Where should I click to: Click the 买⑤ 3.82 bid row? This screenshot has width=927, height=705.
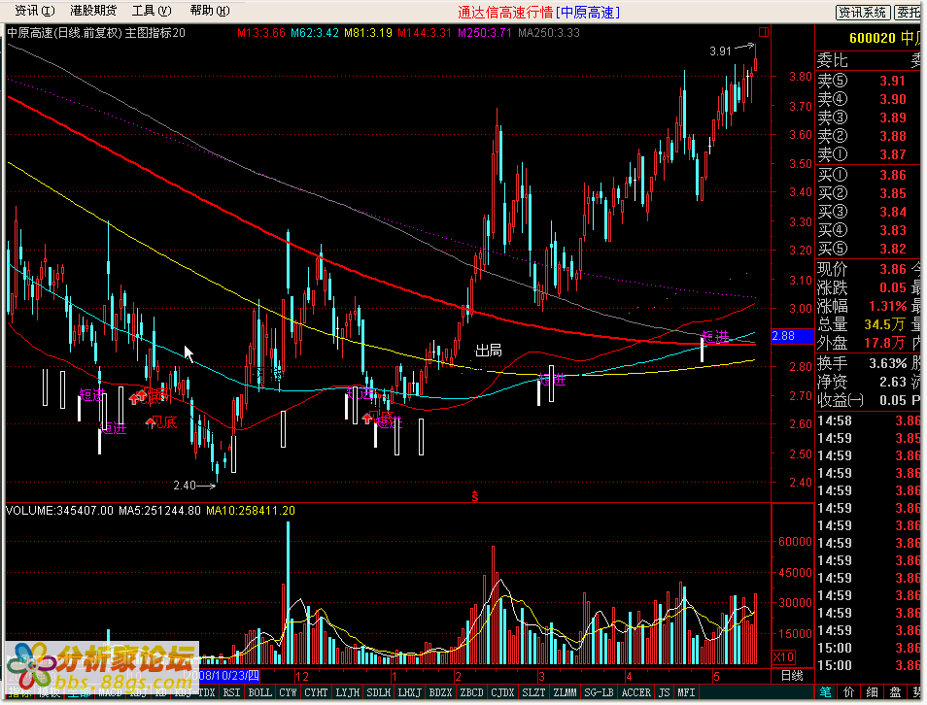pyautogui.click(x=869, y=249)
